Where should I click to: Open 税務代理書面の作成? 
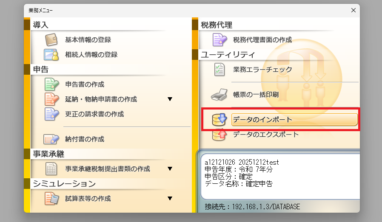click(262, 39)
